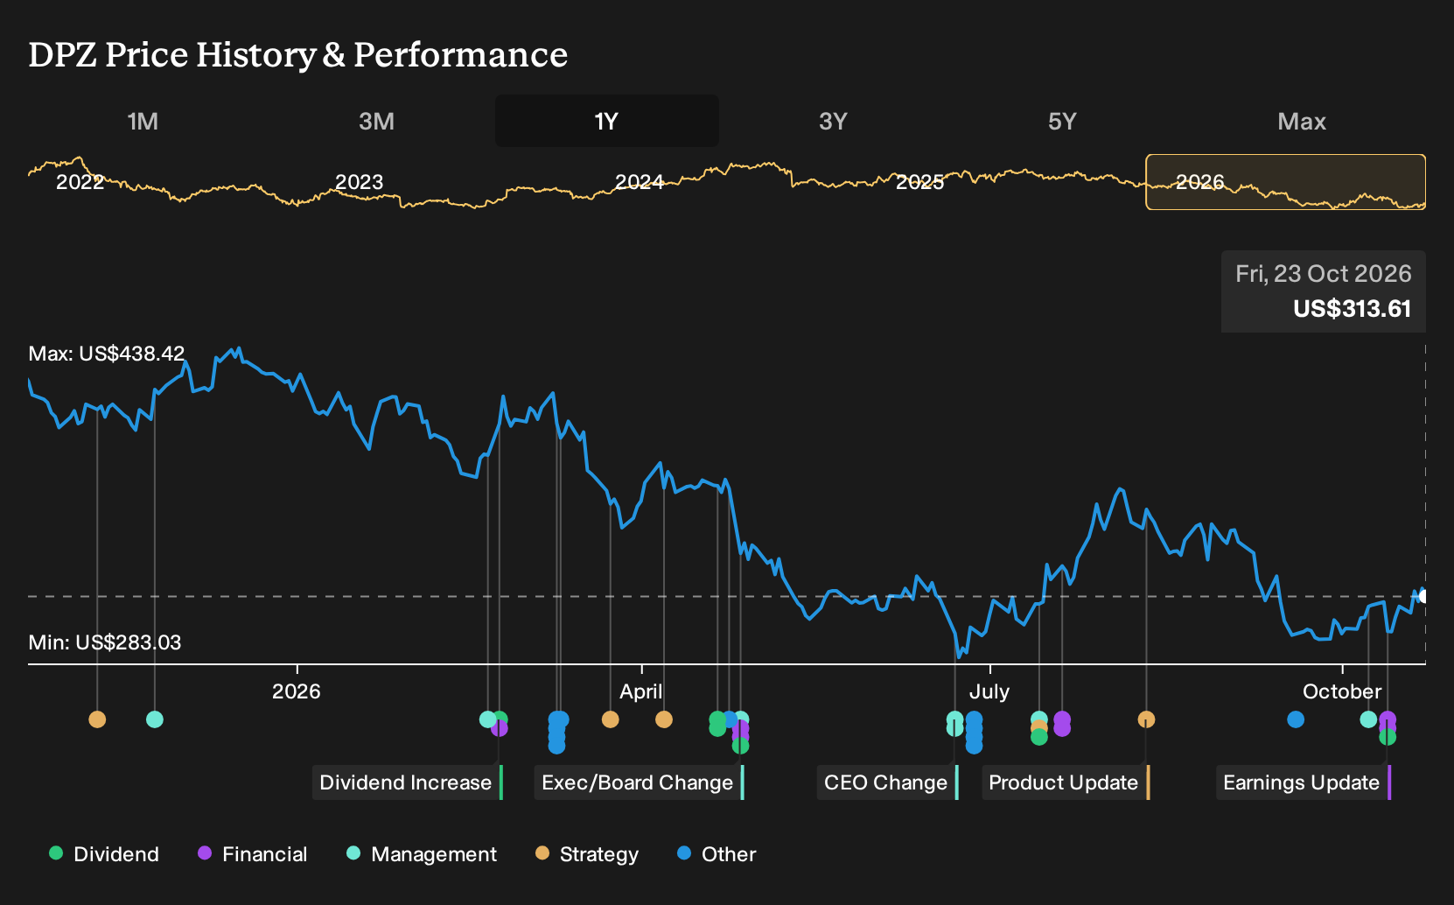
Task: Click the 2026 x-axis label below chart
Action: 297,691
